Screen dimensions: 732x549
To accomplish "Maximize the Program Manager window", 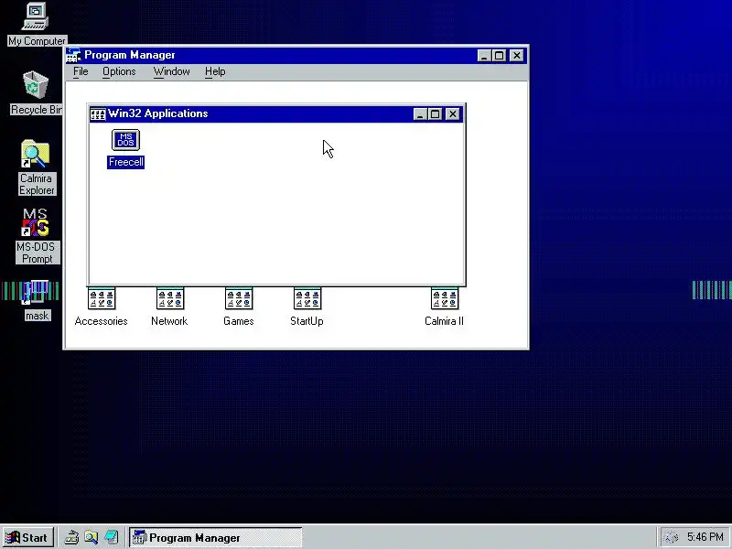I will 499,56.
